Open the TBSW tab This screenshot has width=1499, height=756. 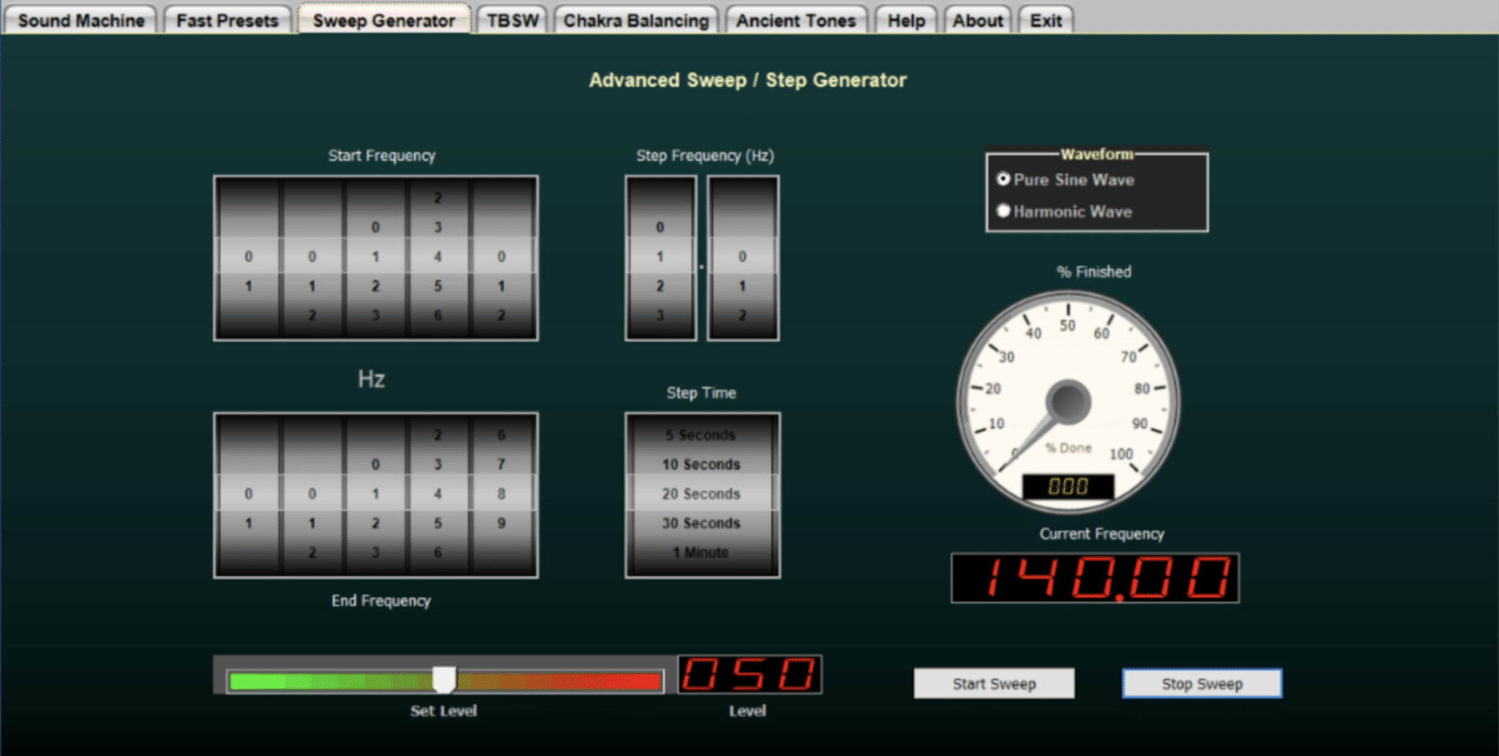[512, 20]
